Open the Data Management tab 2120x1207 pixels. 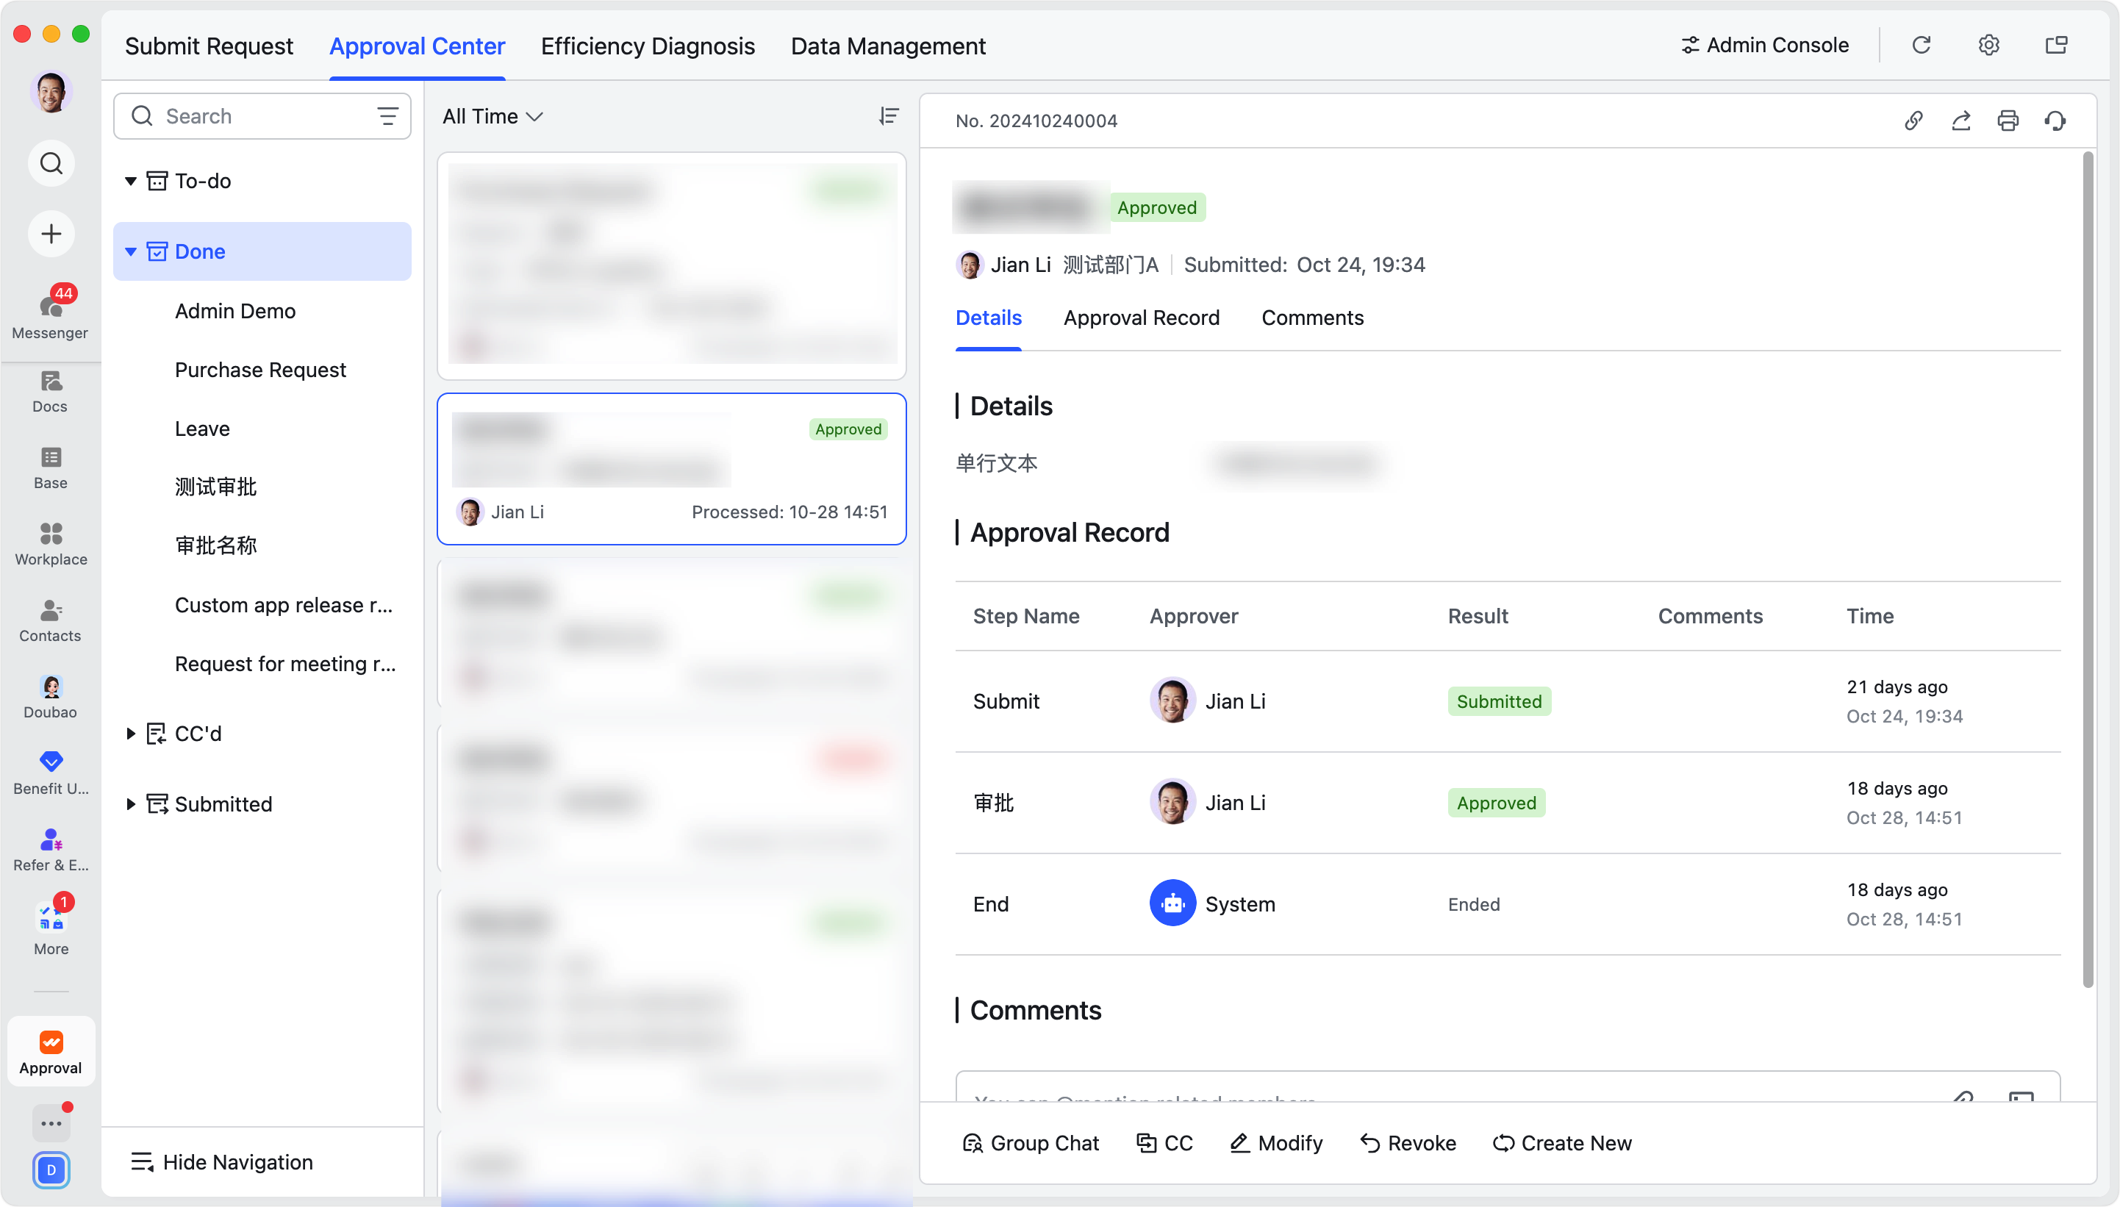(887, 46)
